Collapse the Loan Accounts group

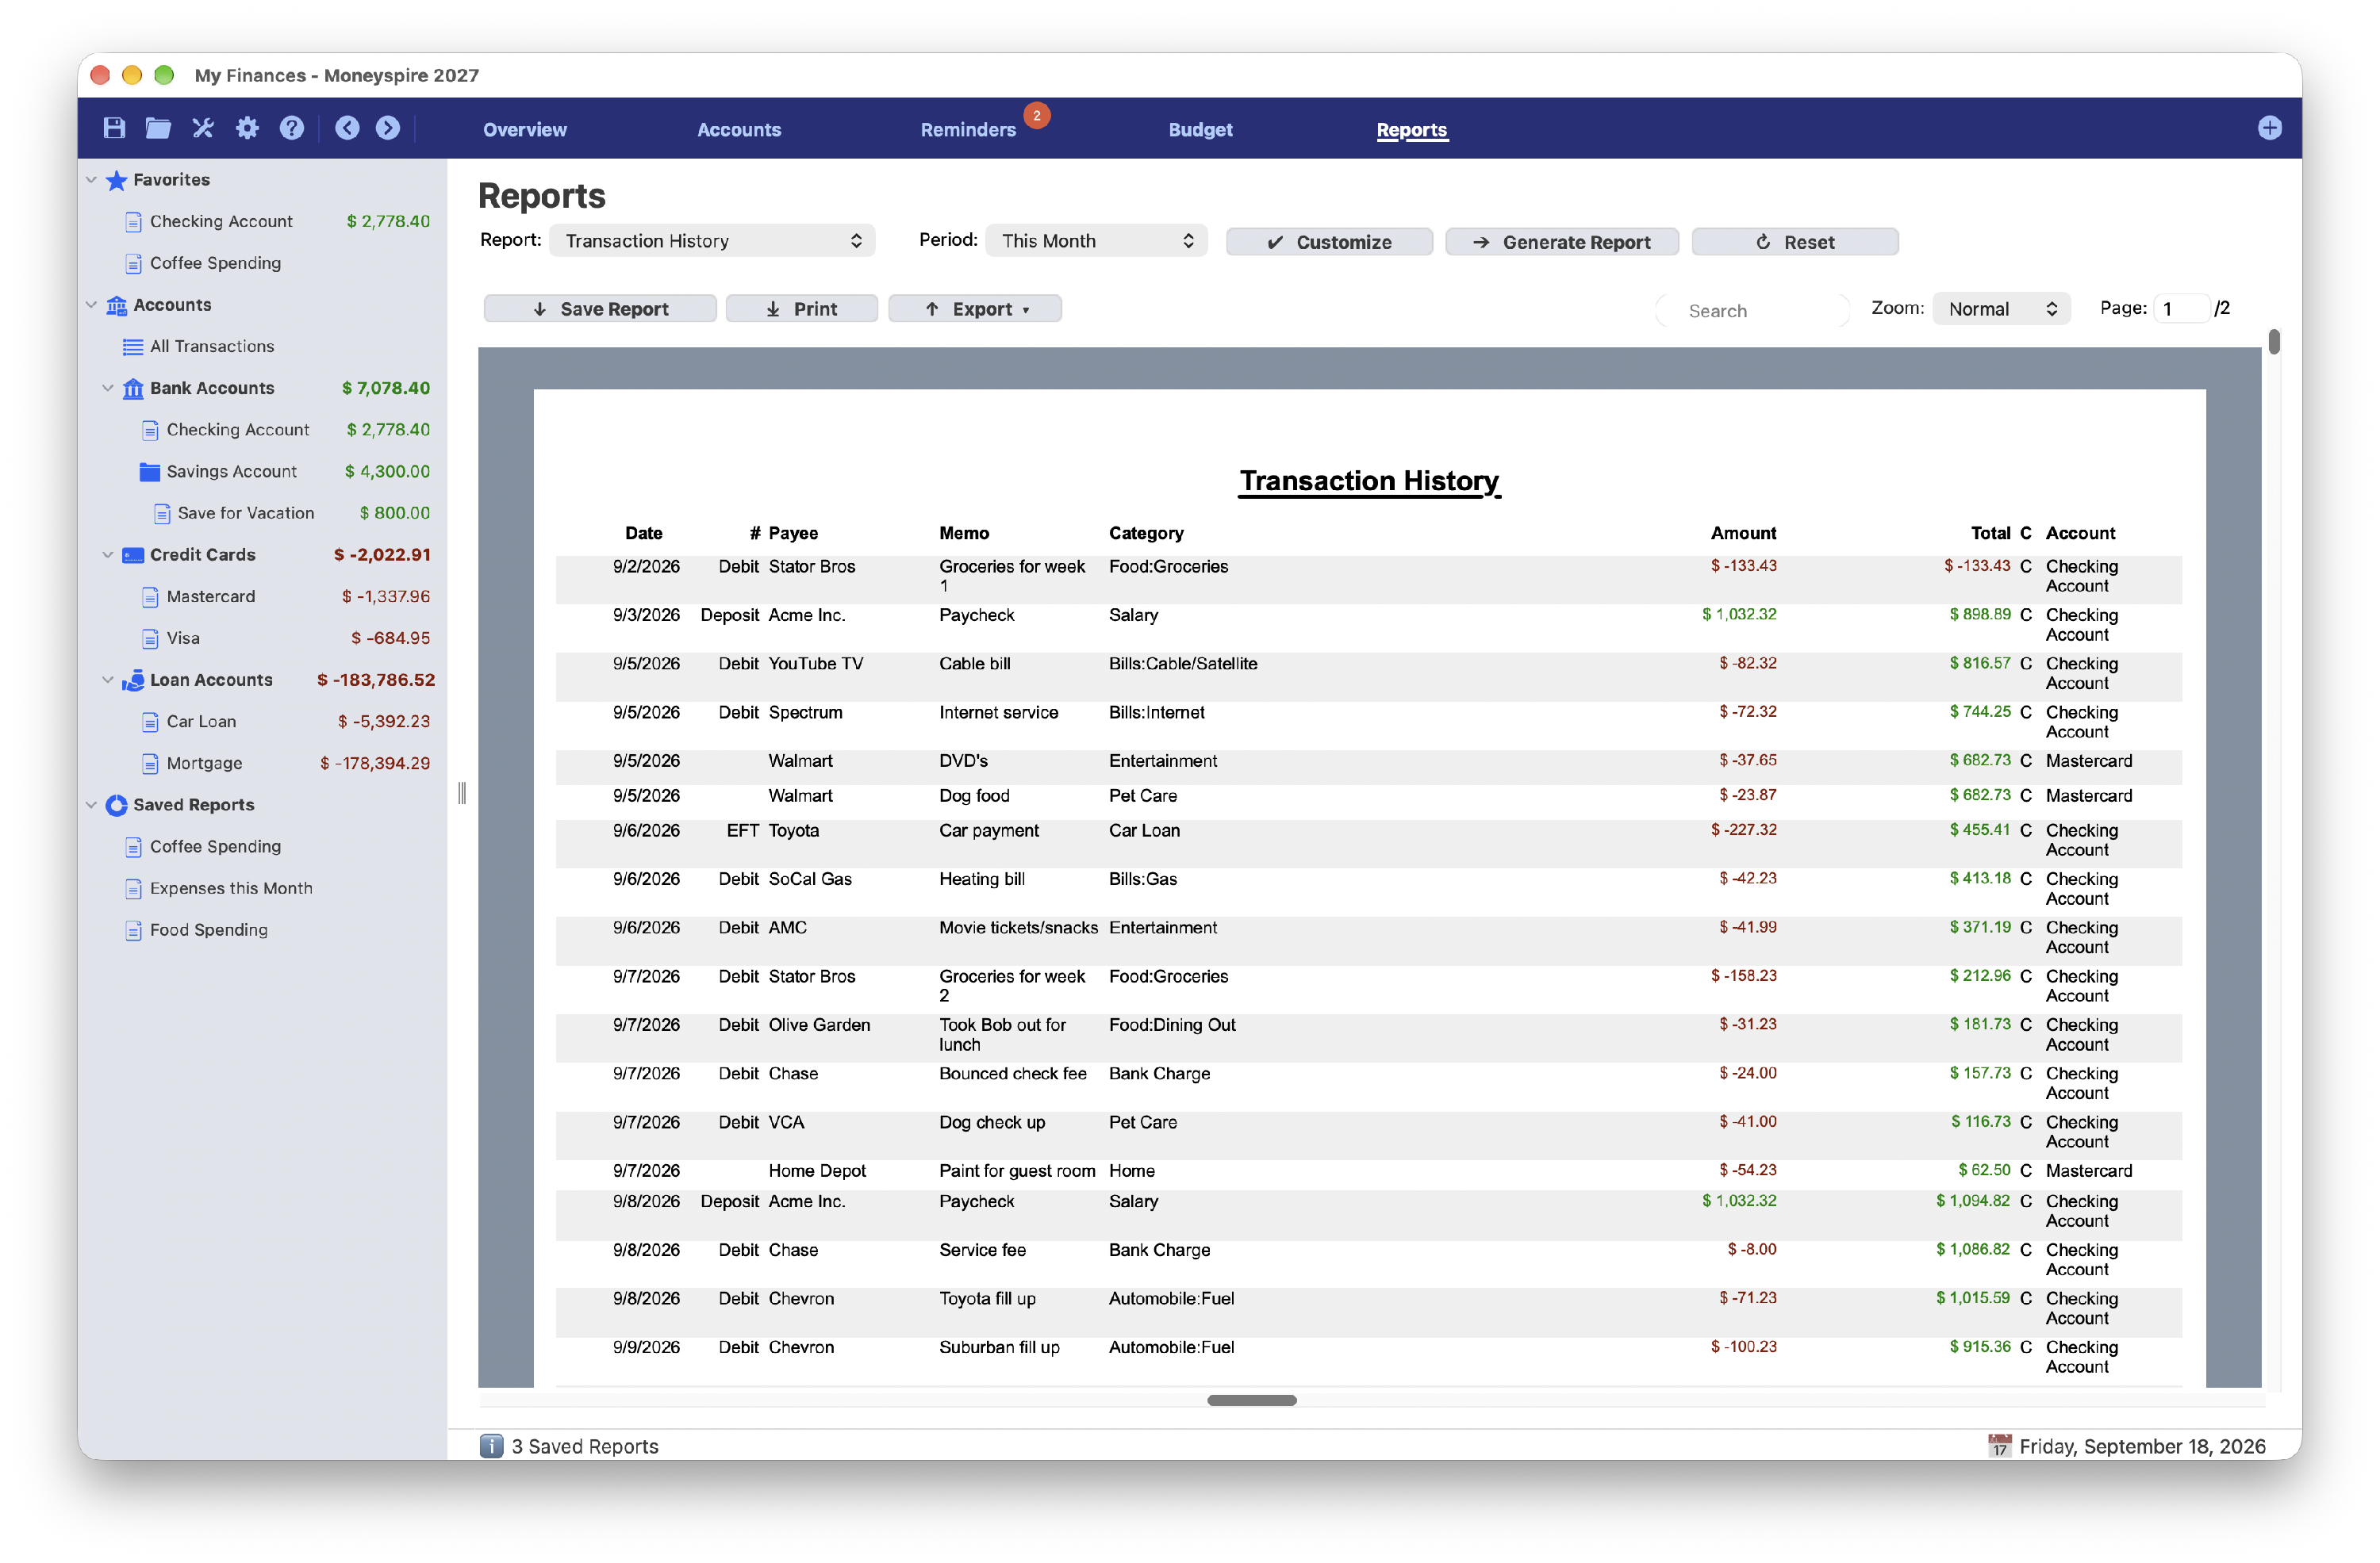coord(108,680)
